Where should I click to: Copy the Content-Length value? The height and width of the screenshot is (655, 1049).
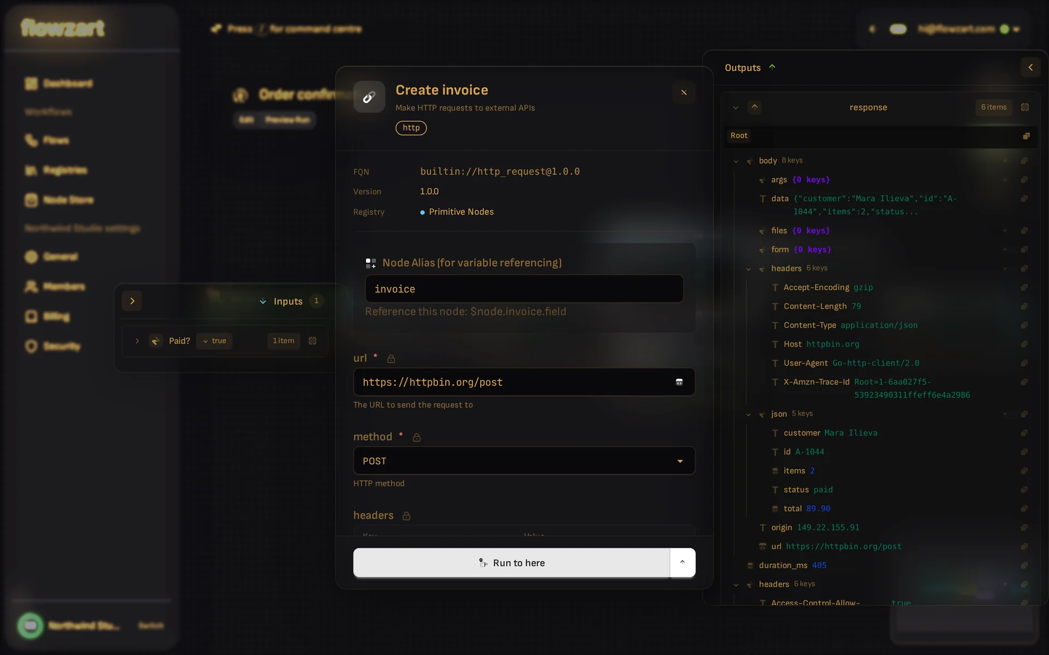click(1024, 306)
